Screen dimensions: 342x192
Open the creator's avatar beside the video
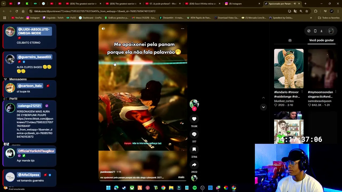[x=194, y=104]
